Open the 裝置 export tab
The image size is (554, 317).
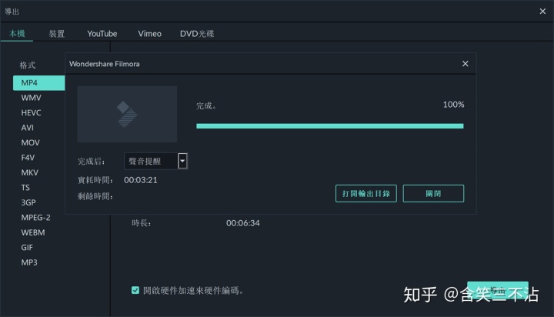point(56,34)
